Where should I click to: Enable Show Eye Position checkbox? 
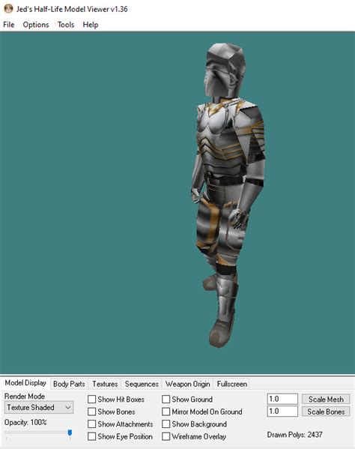click(91, 436)
